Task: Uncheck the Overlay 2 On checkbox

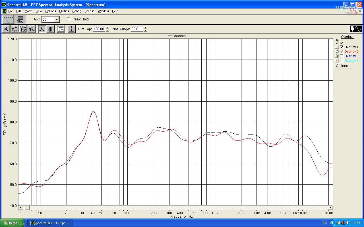Action: point(342,52)
